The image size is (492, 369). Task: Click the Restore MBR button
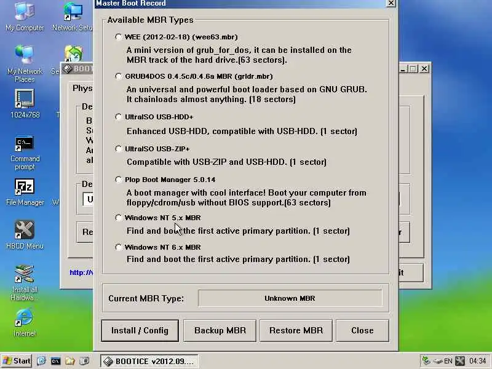tap(296, 331)
